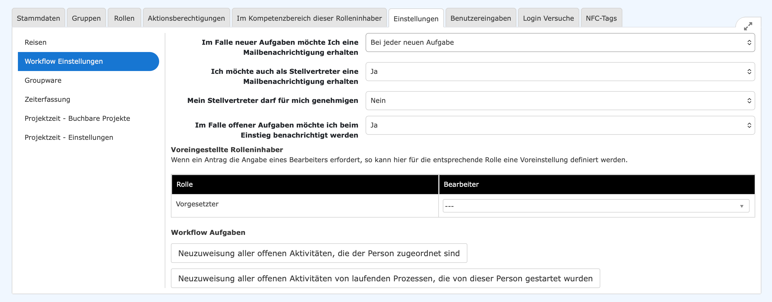Switch to the Gruppen tab

pos(86,18)
